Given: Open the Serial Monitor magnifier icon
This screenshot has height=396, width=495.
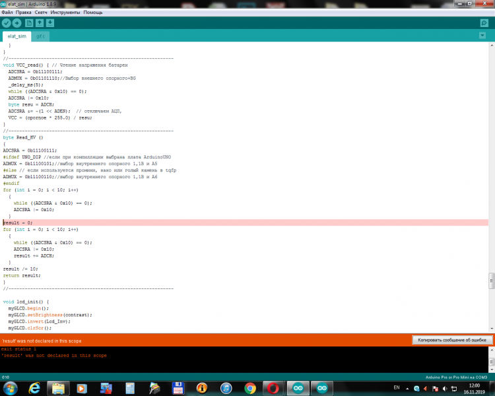Looking at the screenshot, I should (484, 23).
